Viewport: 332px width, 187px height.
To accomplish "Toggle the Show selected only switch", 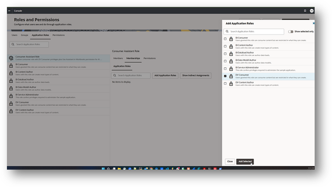I will [290, 32].
